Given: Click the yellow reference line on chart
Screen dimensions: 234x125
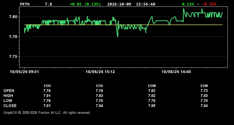Looking at the screenshot, I should pos(124,25).
